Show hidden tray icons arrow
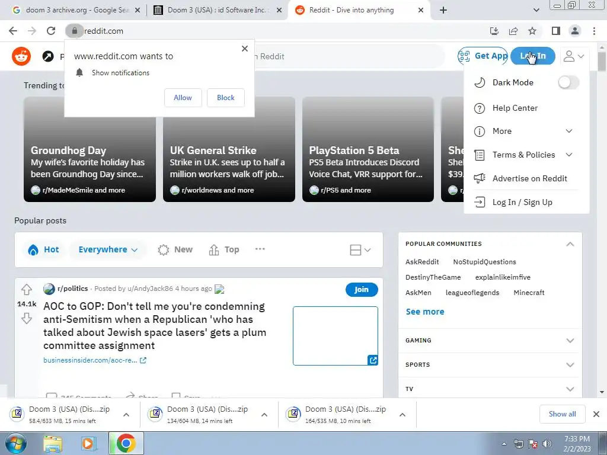The image size is (607, 455). pyautogui.click(x=504, y=444)
